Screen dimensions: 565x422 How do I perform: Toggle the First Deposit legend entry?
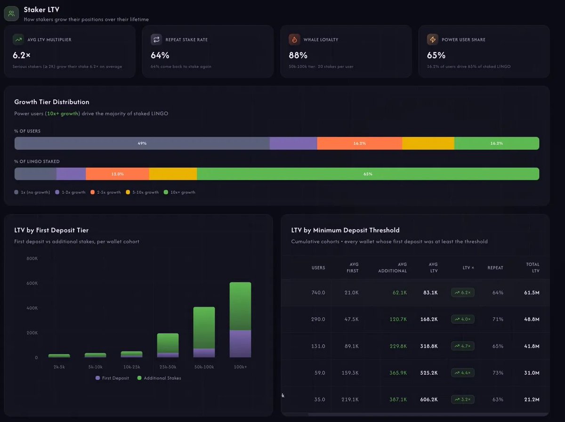coord(112,378)
